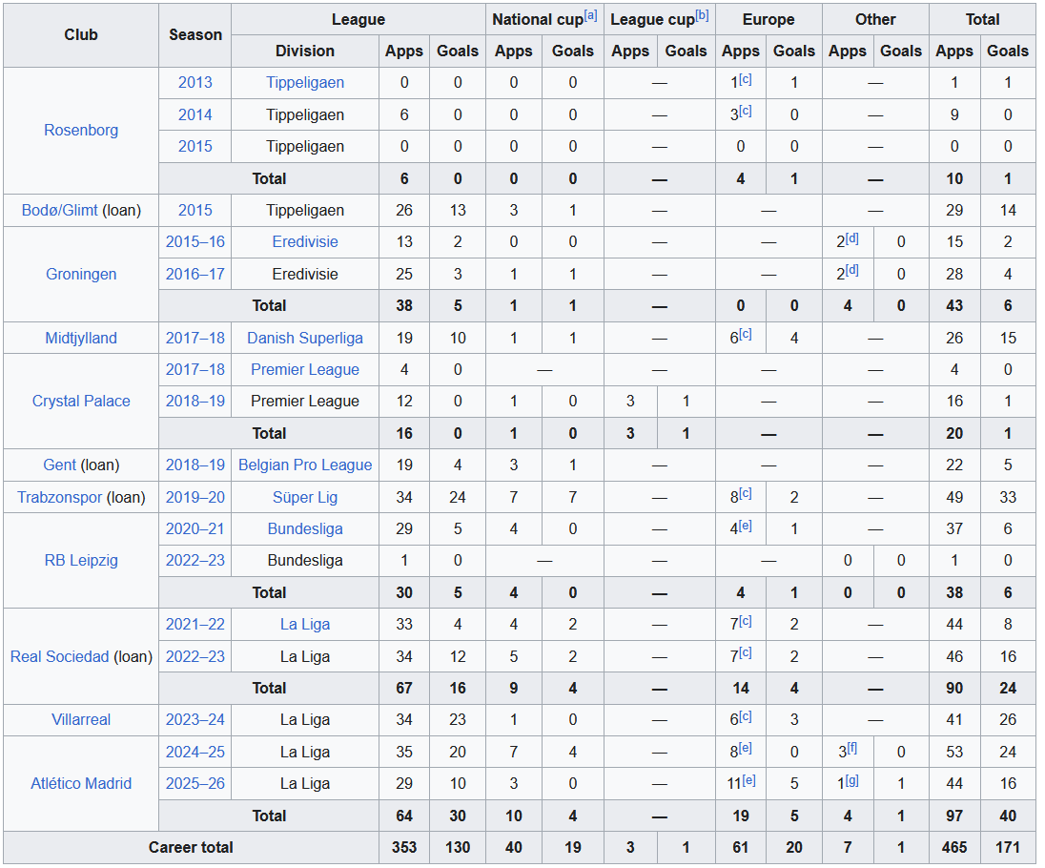Open the Crystal Palace club link
Image resolution: width=1045 pixels, height=868 pixels.
(81, 402)
